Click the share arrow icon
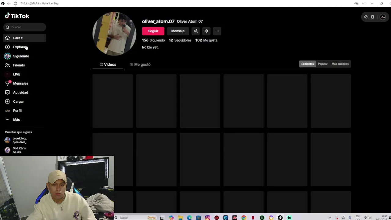The width and height of the screenshot is (391, 220). tap(206, 31)
